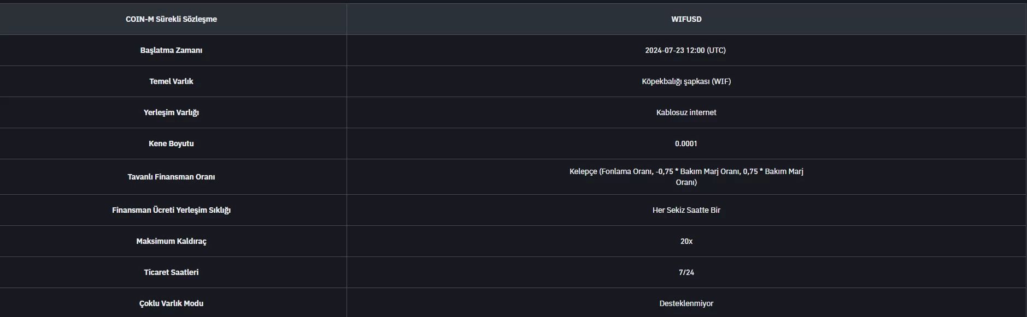Screen dimensions: 1027x317
Task: Click the Yerleşim Varlığı label
Action: coord(171,112)
